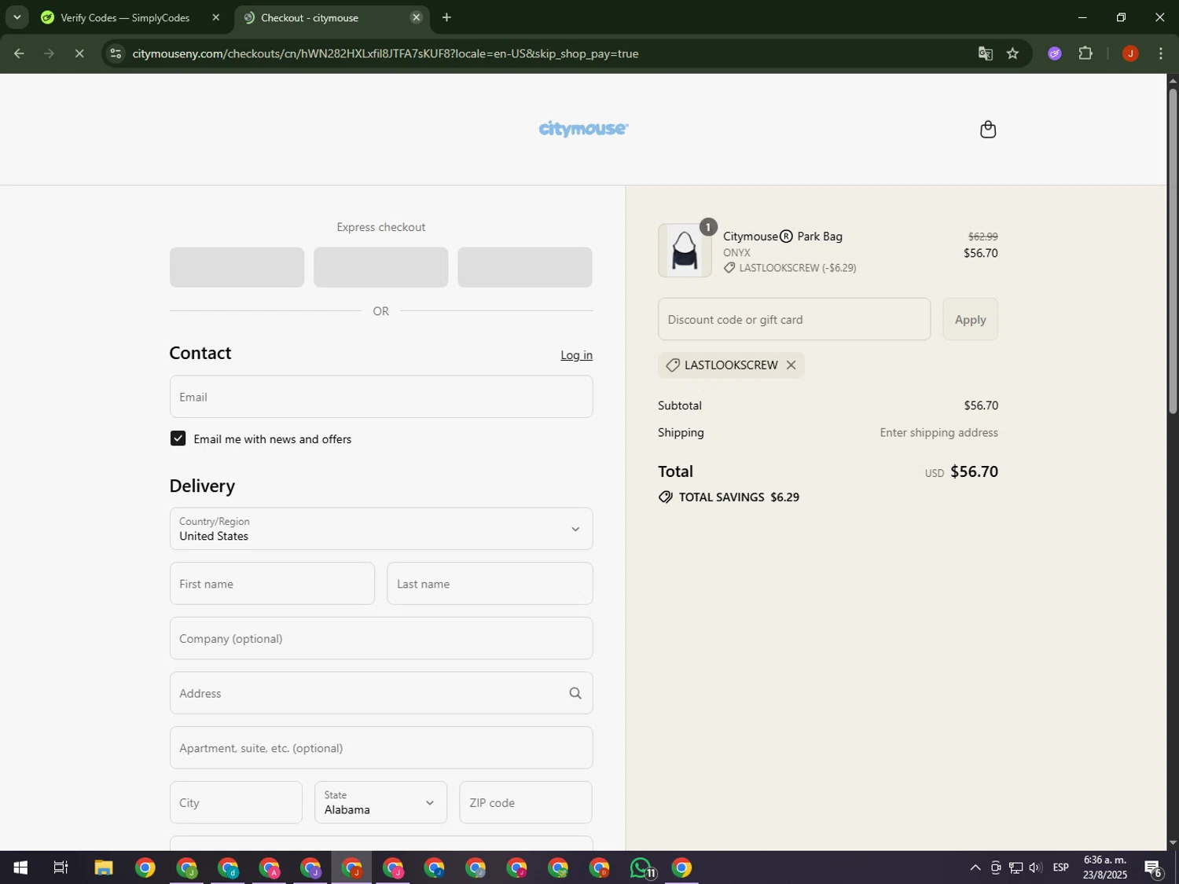Bookmark this page with the star icon
The height and width of the screenshot is (884, 1179).
pos(1012,53)
